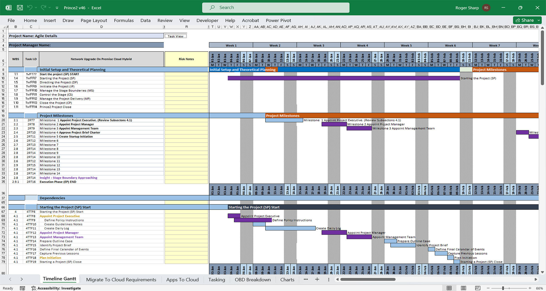Open the Review ribbon tab

pyautogui.click(x=165, y=20)
